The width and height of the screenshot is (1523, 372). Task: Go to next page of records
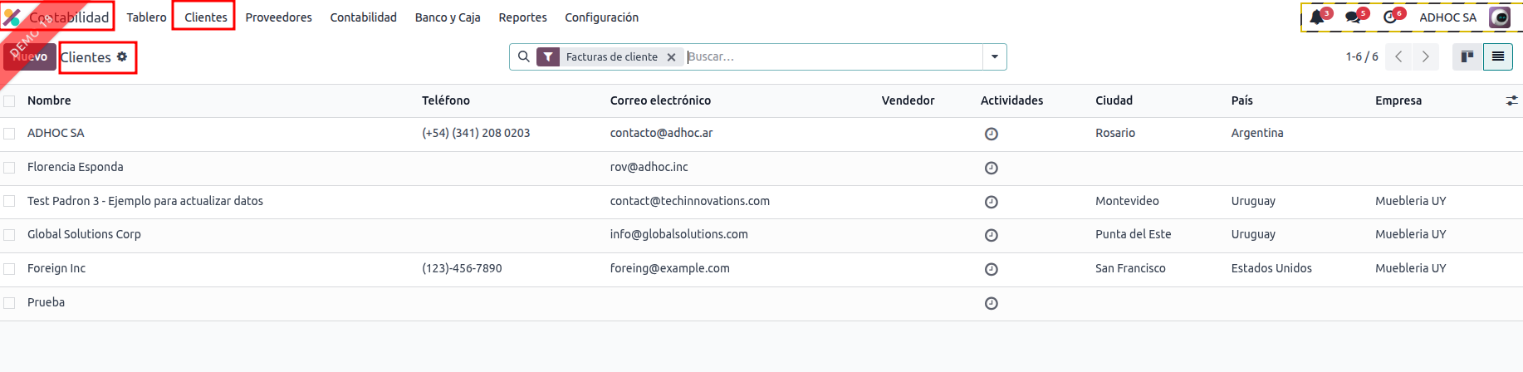click(x=1426, y=56)
